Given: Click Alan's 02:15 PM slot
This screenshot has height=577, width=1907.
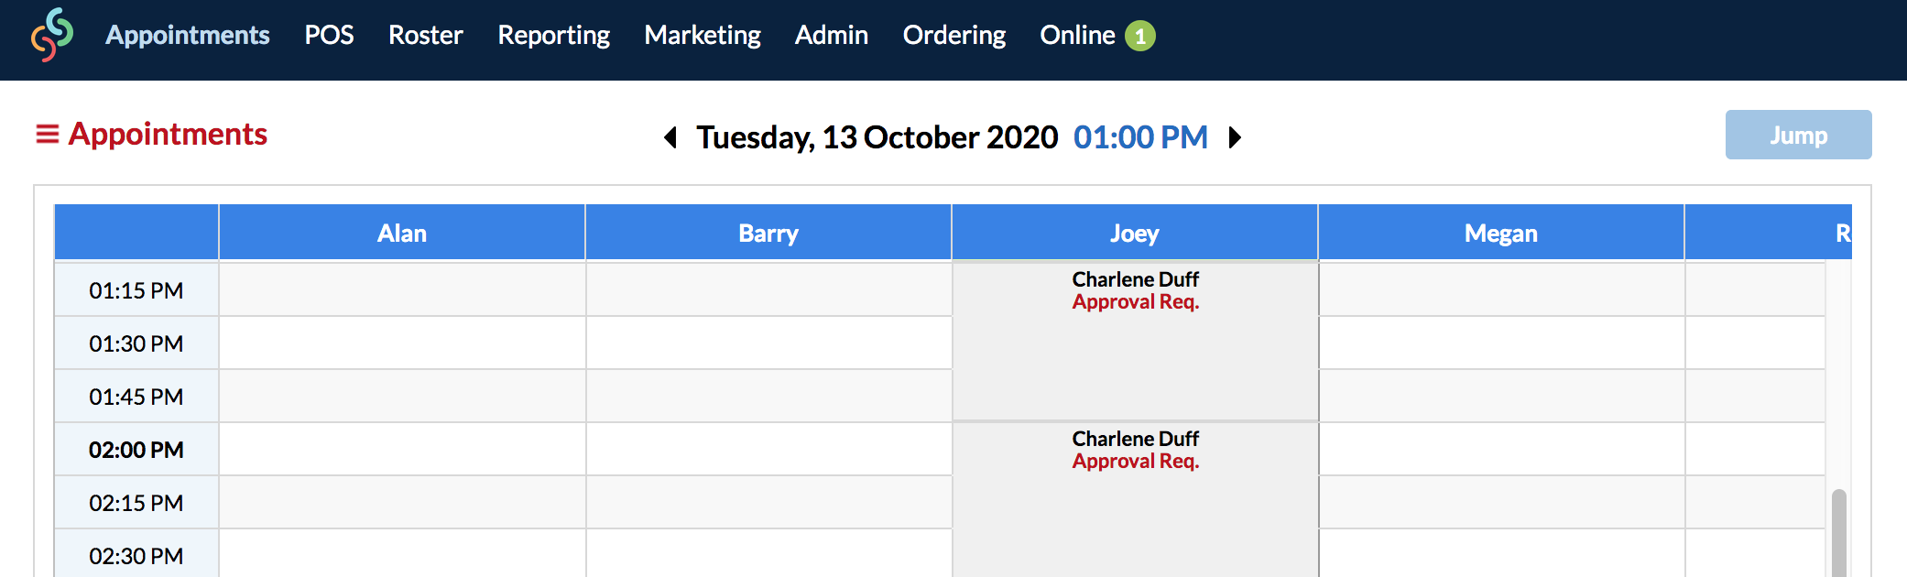Looking at the screenshot, I should coord(402,503).
